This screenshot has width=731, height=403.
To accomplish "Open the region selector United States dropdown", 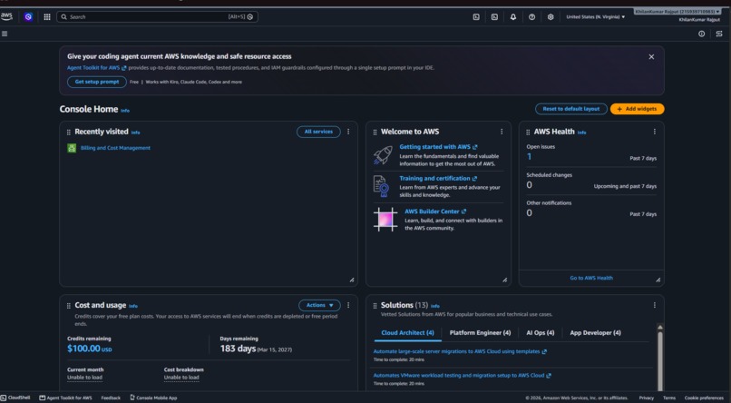I will point(595,16).
